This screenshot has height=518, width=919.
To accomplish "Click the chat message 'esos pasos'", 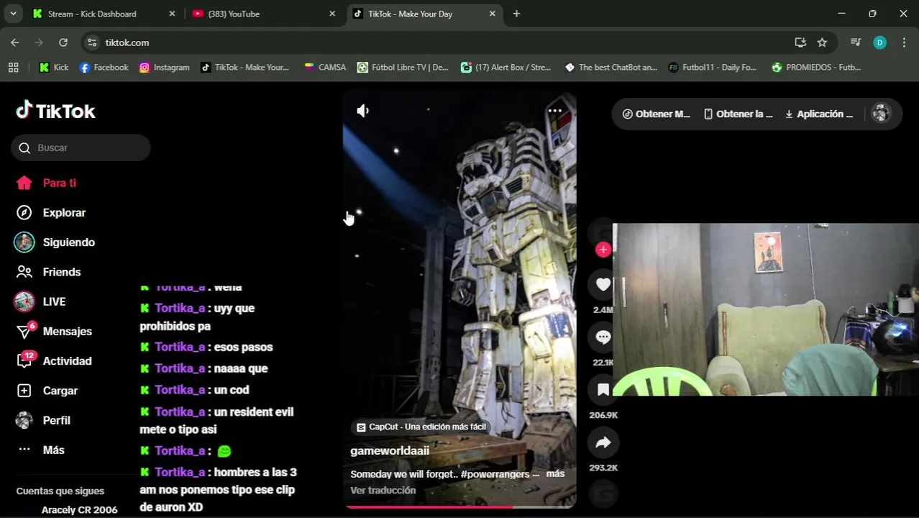I will 244,347.
